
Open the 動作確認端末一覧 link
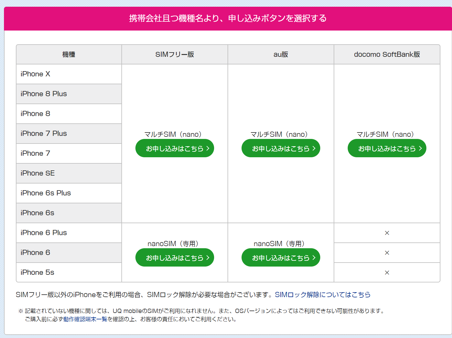pyautogui.click(x=85, y=319)
